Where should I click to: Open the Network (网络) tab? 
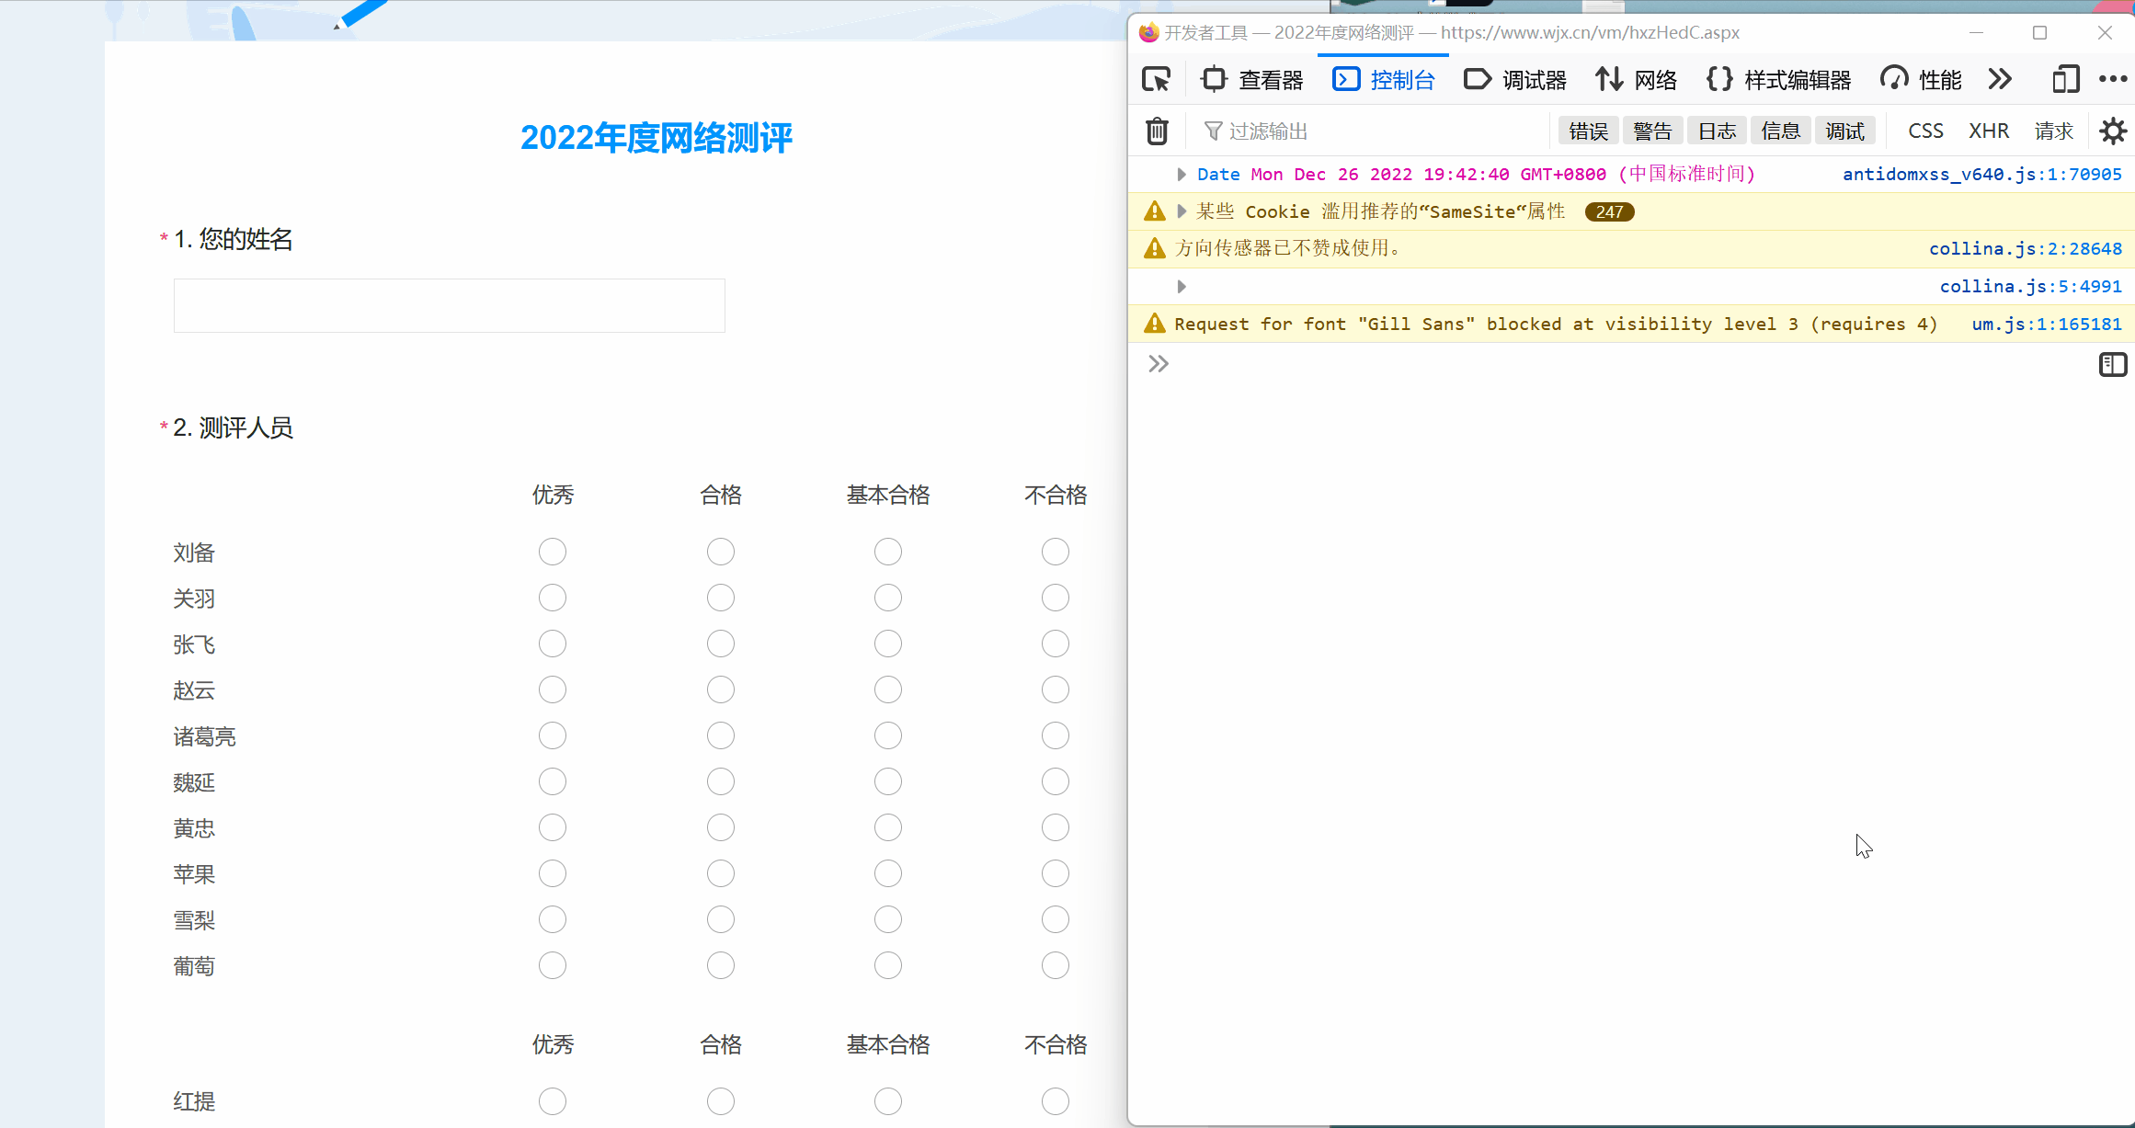(1636, 80)
